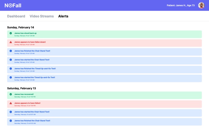209x129 pixels.
Task: Click the NoFall logo
Action: click(x=13, y=5)
